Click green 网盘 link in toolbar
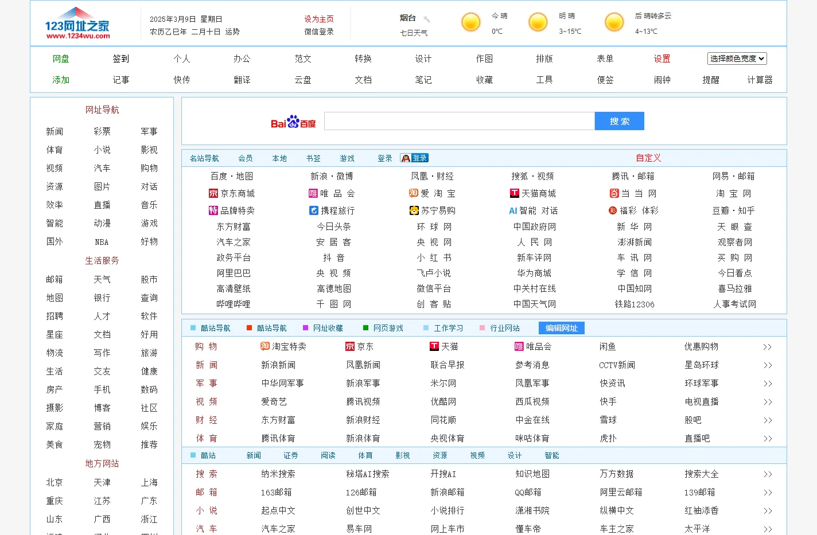This screenshot has height=535, width=817. pos(61,58)
